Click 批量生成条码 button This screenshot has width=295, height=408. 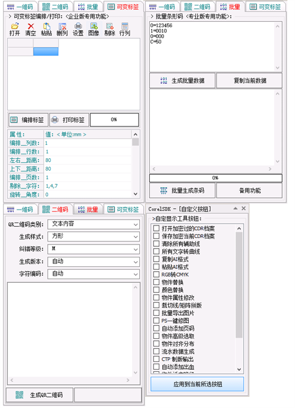coord(182,191)
